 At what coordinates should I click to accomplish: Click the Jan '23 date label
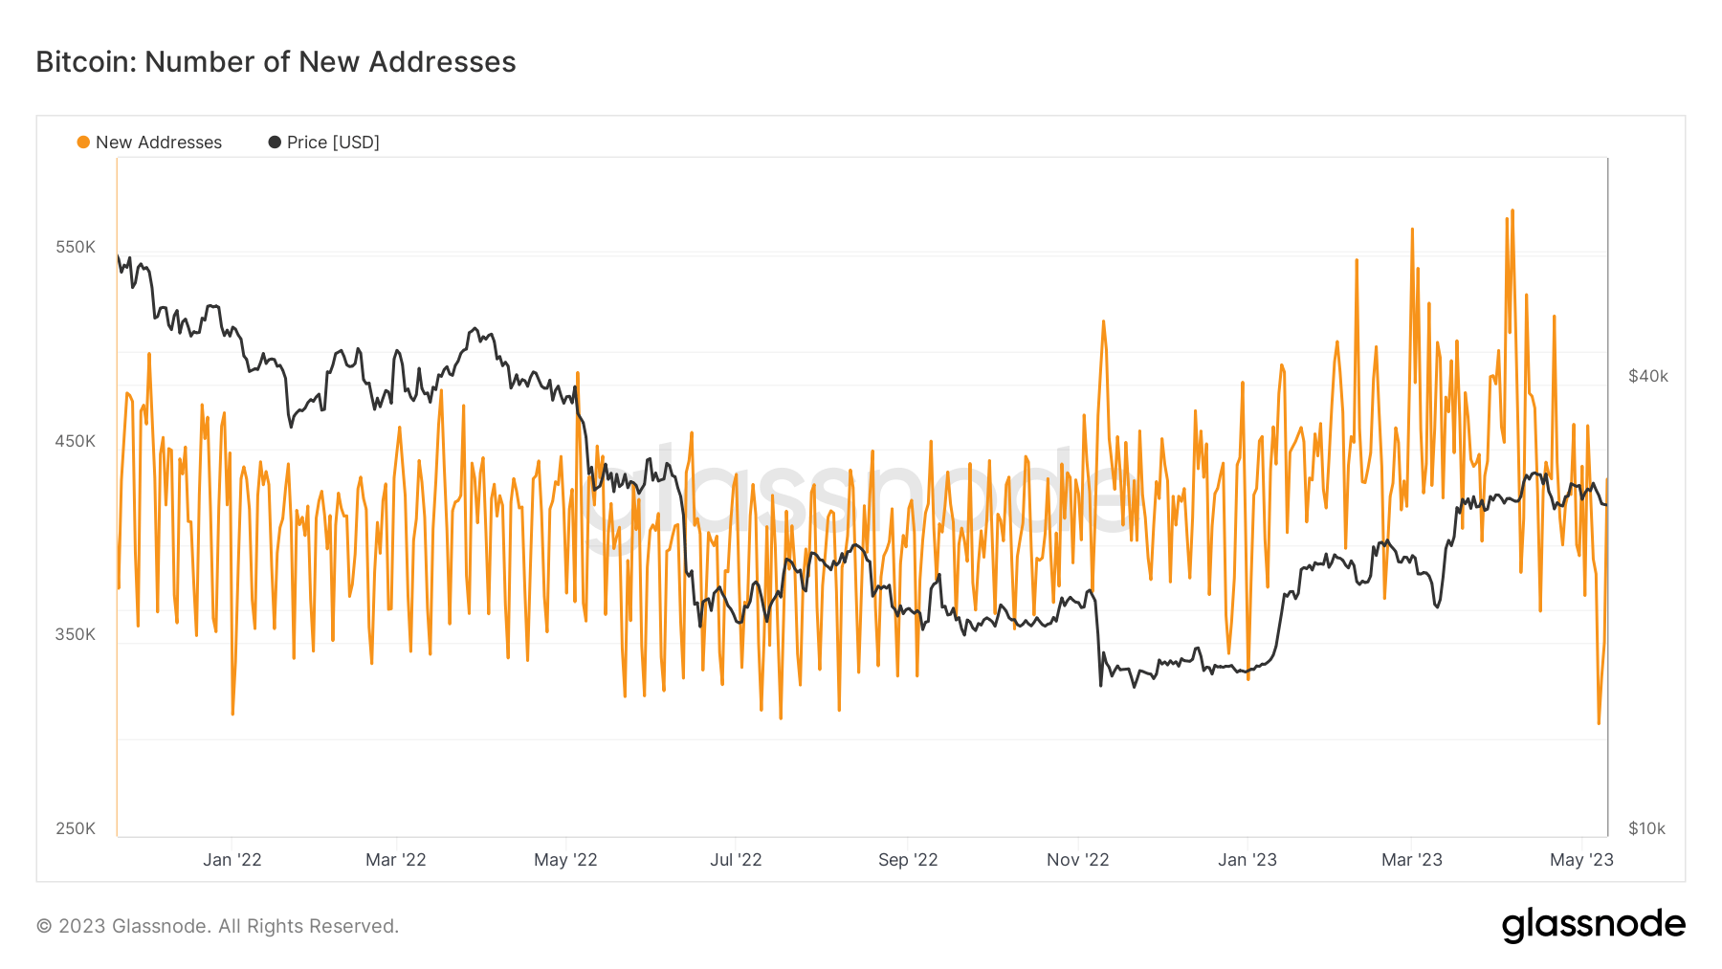click(x=1247, y=860)
